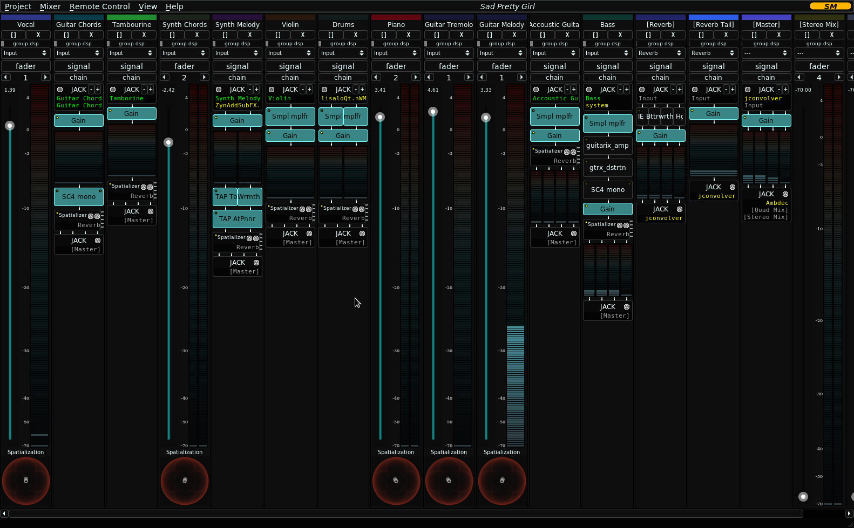Screen dimensions: 854x528
Task: Open the [Stereo Mix] strip's --- group dropdown
Action: 819,53
